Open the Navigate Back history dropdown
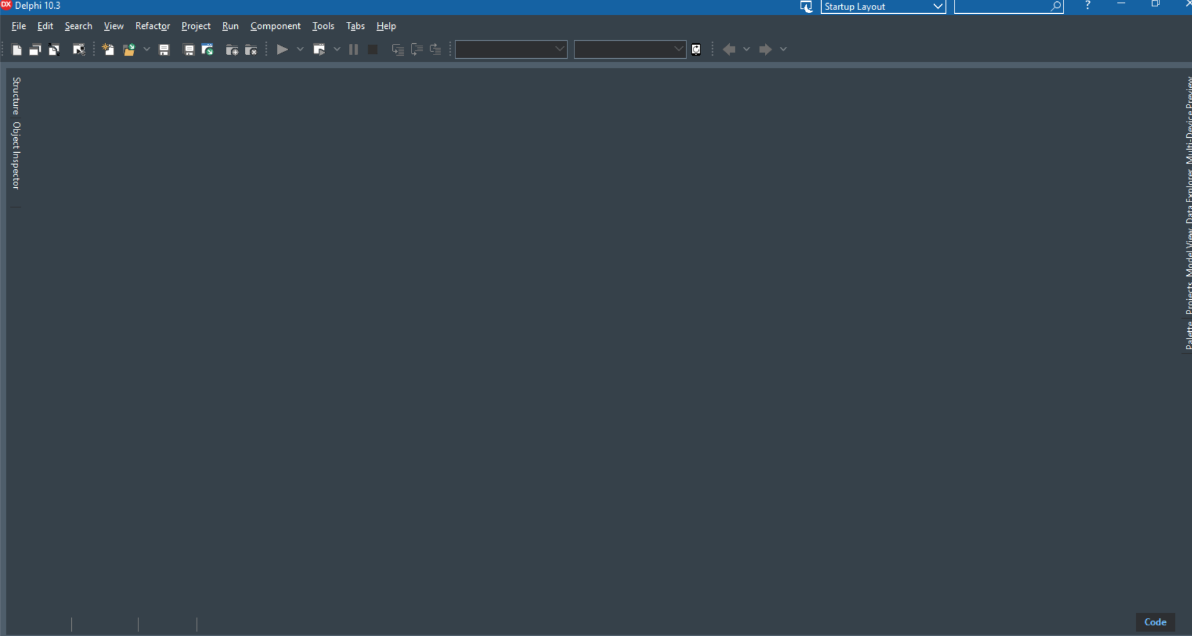The height and width of the screenshot is (636, 1192). pos(747,49)
